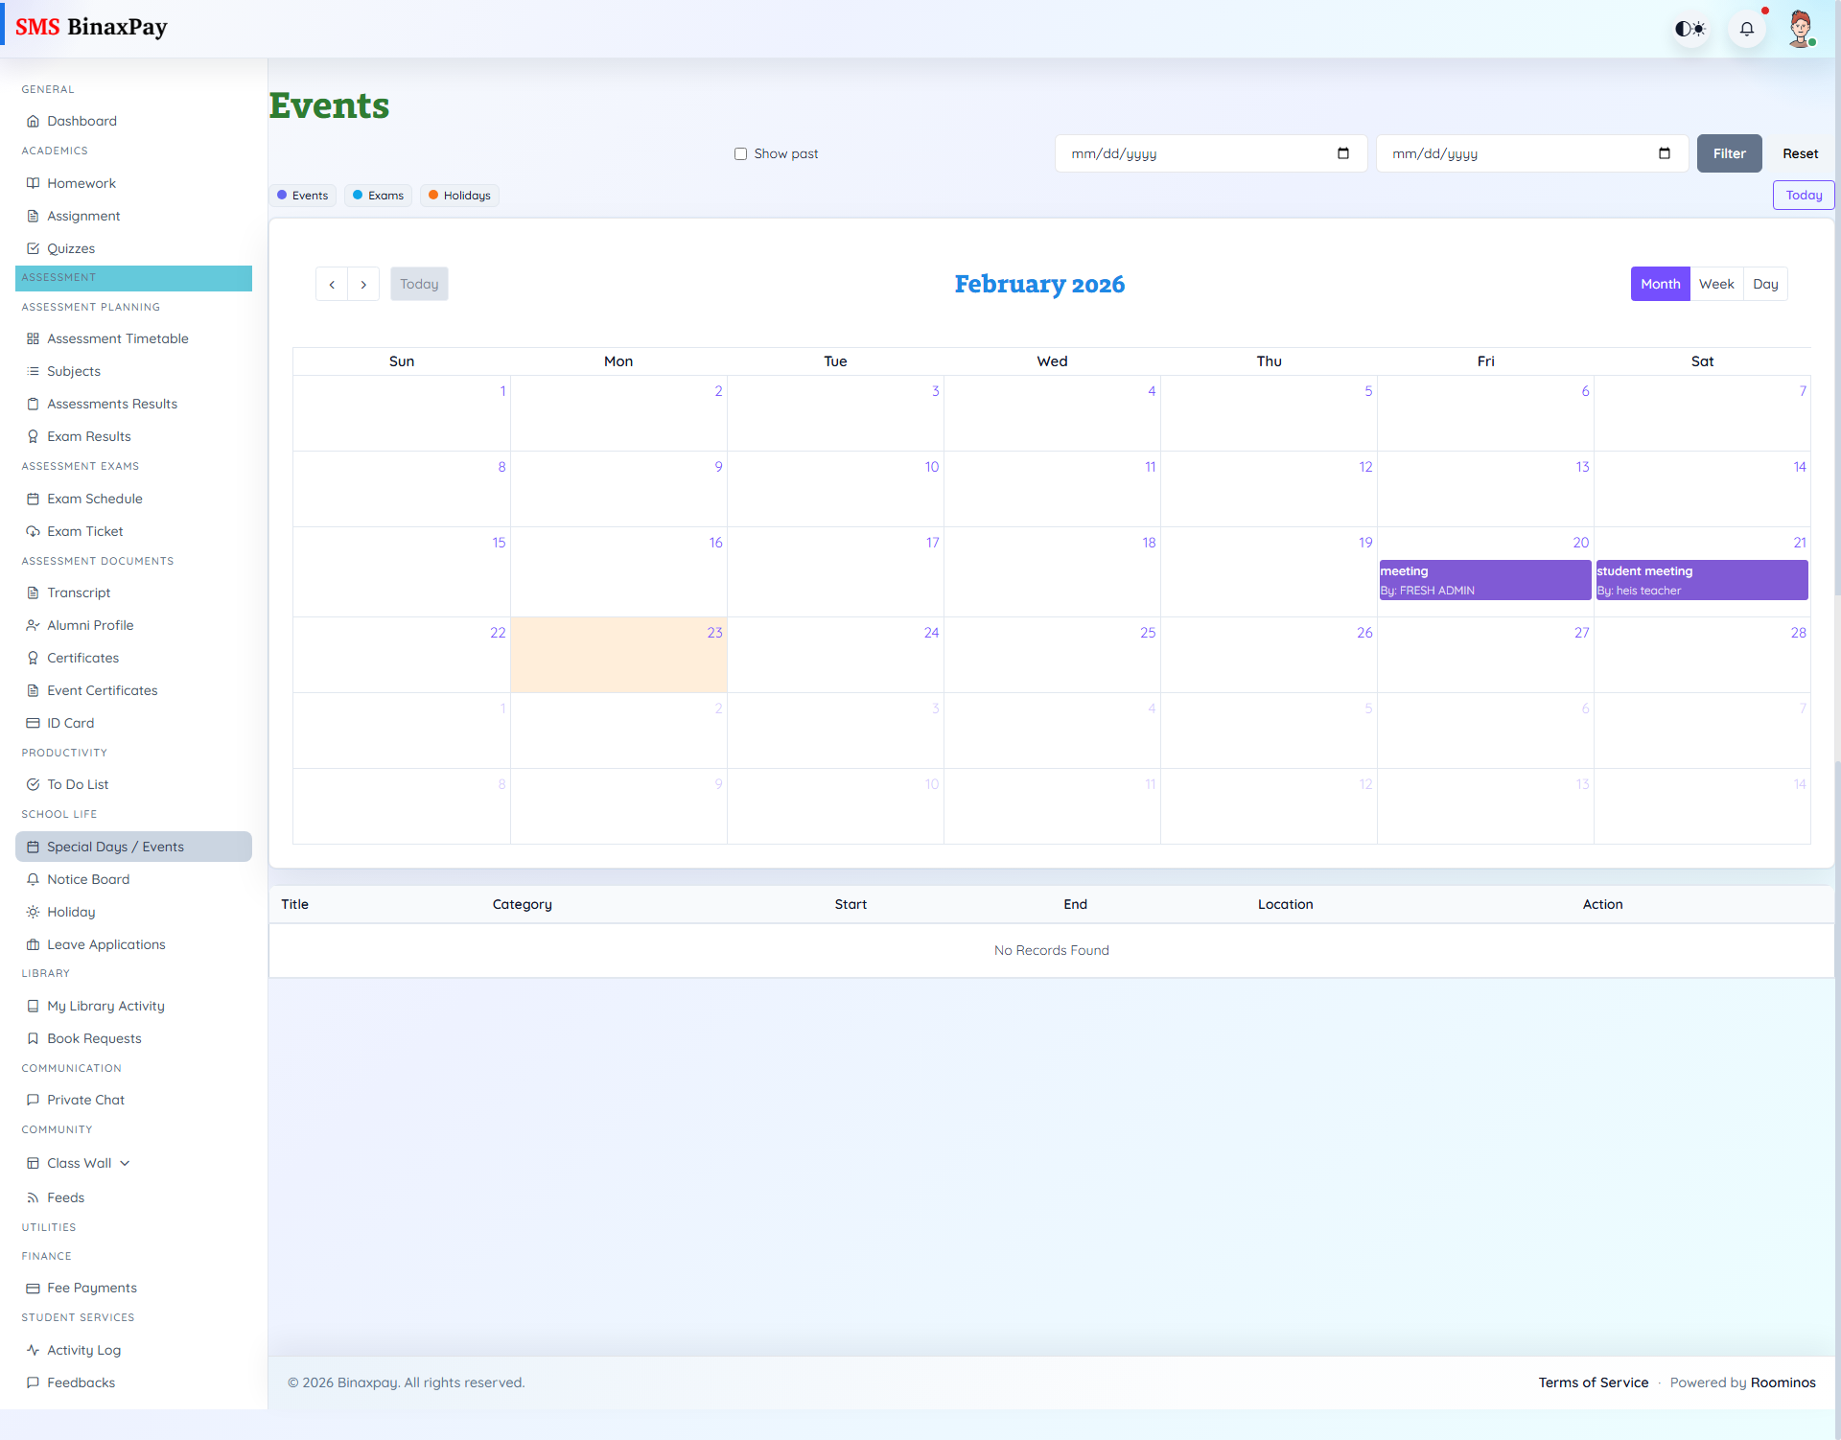Click the dark mode toggle icon
Screen dimensions: 1841x1440
pos(1690,28)
